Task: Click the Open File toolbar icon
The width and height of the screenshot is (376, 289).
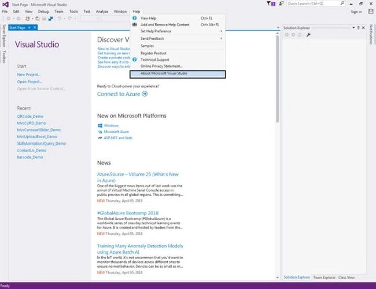Action: click(x=38, y=18)
